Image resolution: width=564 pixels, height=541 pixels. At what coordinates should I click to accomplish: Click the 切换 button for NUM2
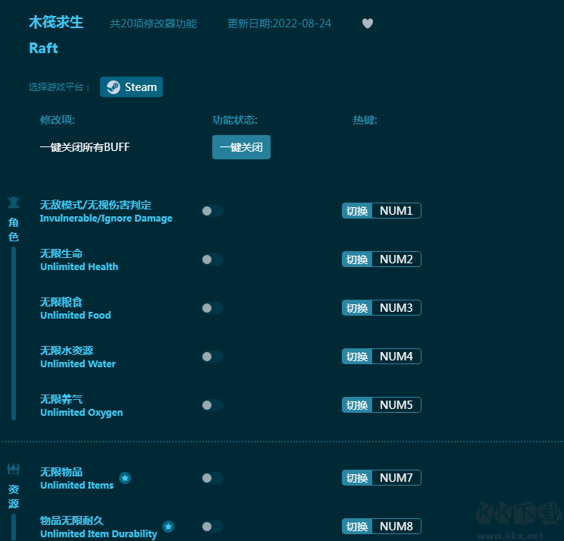click(357, 259)
